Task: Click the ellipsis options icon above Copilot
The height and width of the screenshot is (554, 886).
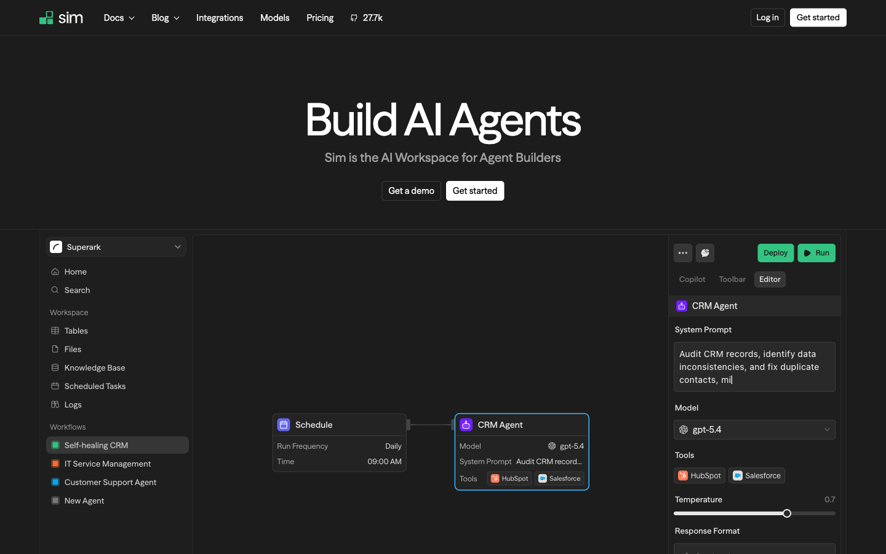Action: pyautogui.click(x=683, y=252)
